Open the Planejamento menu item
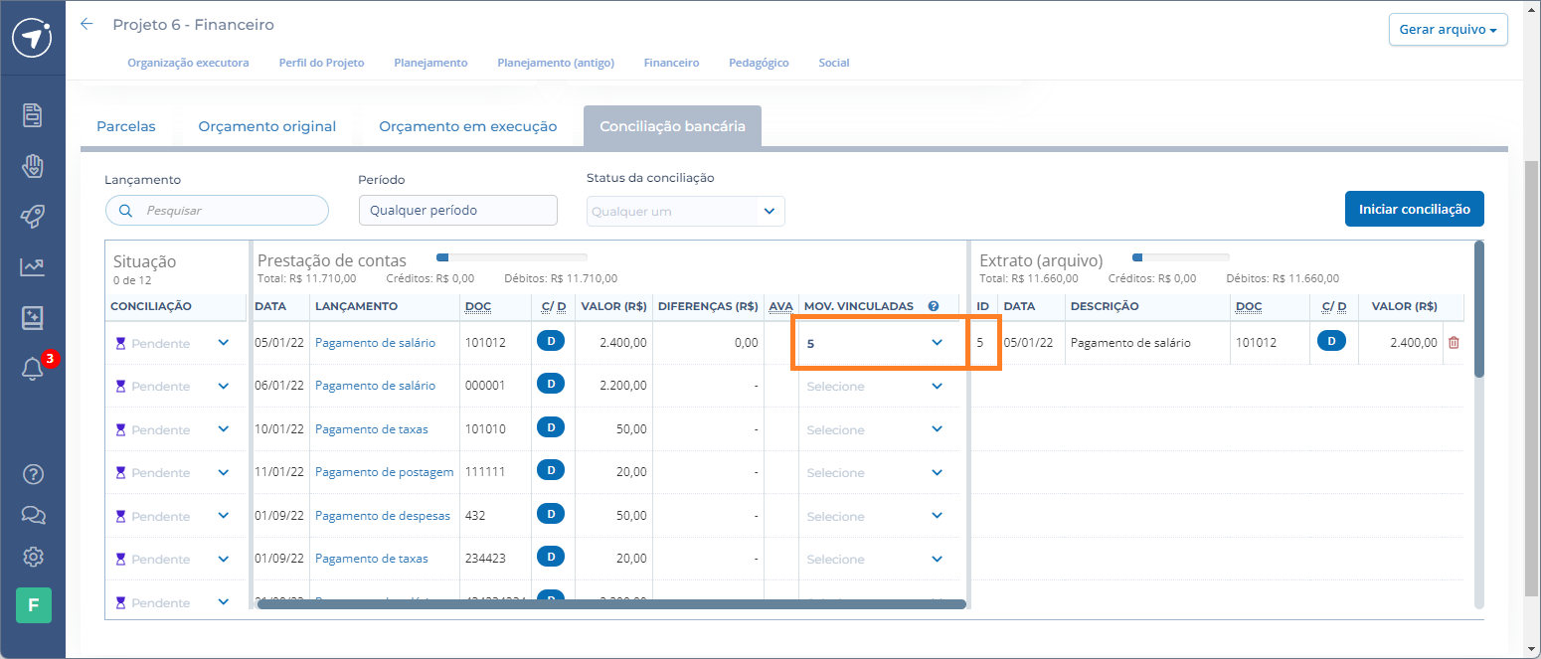This screenshot has height=659, width=1541. (430, 63)
